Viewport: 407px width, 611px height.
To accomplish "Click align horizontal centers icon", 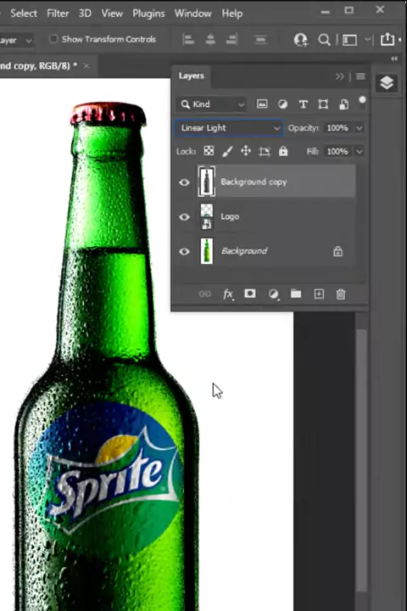I will (x=210, y=39).
